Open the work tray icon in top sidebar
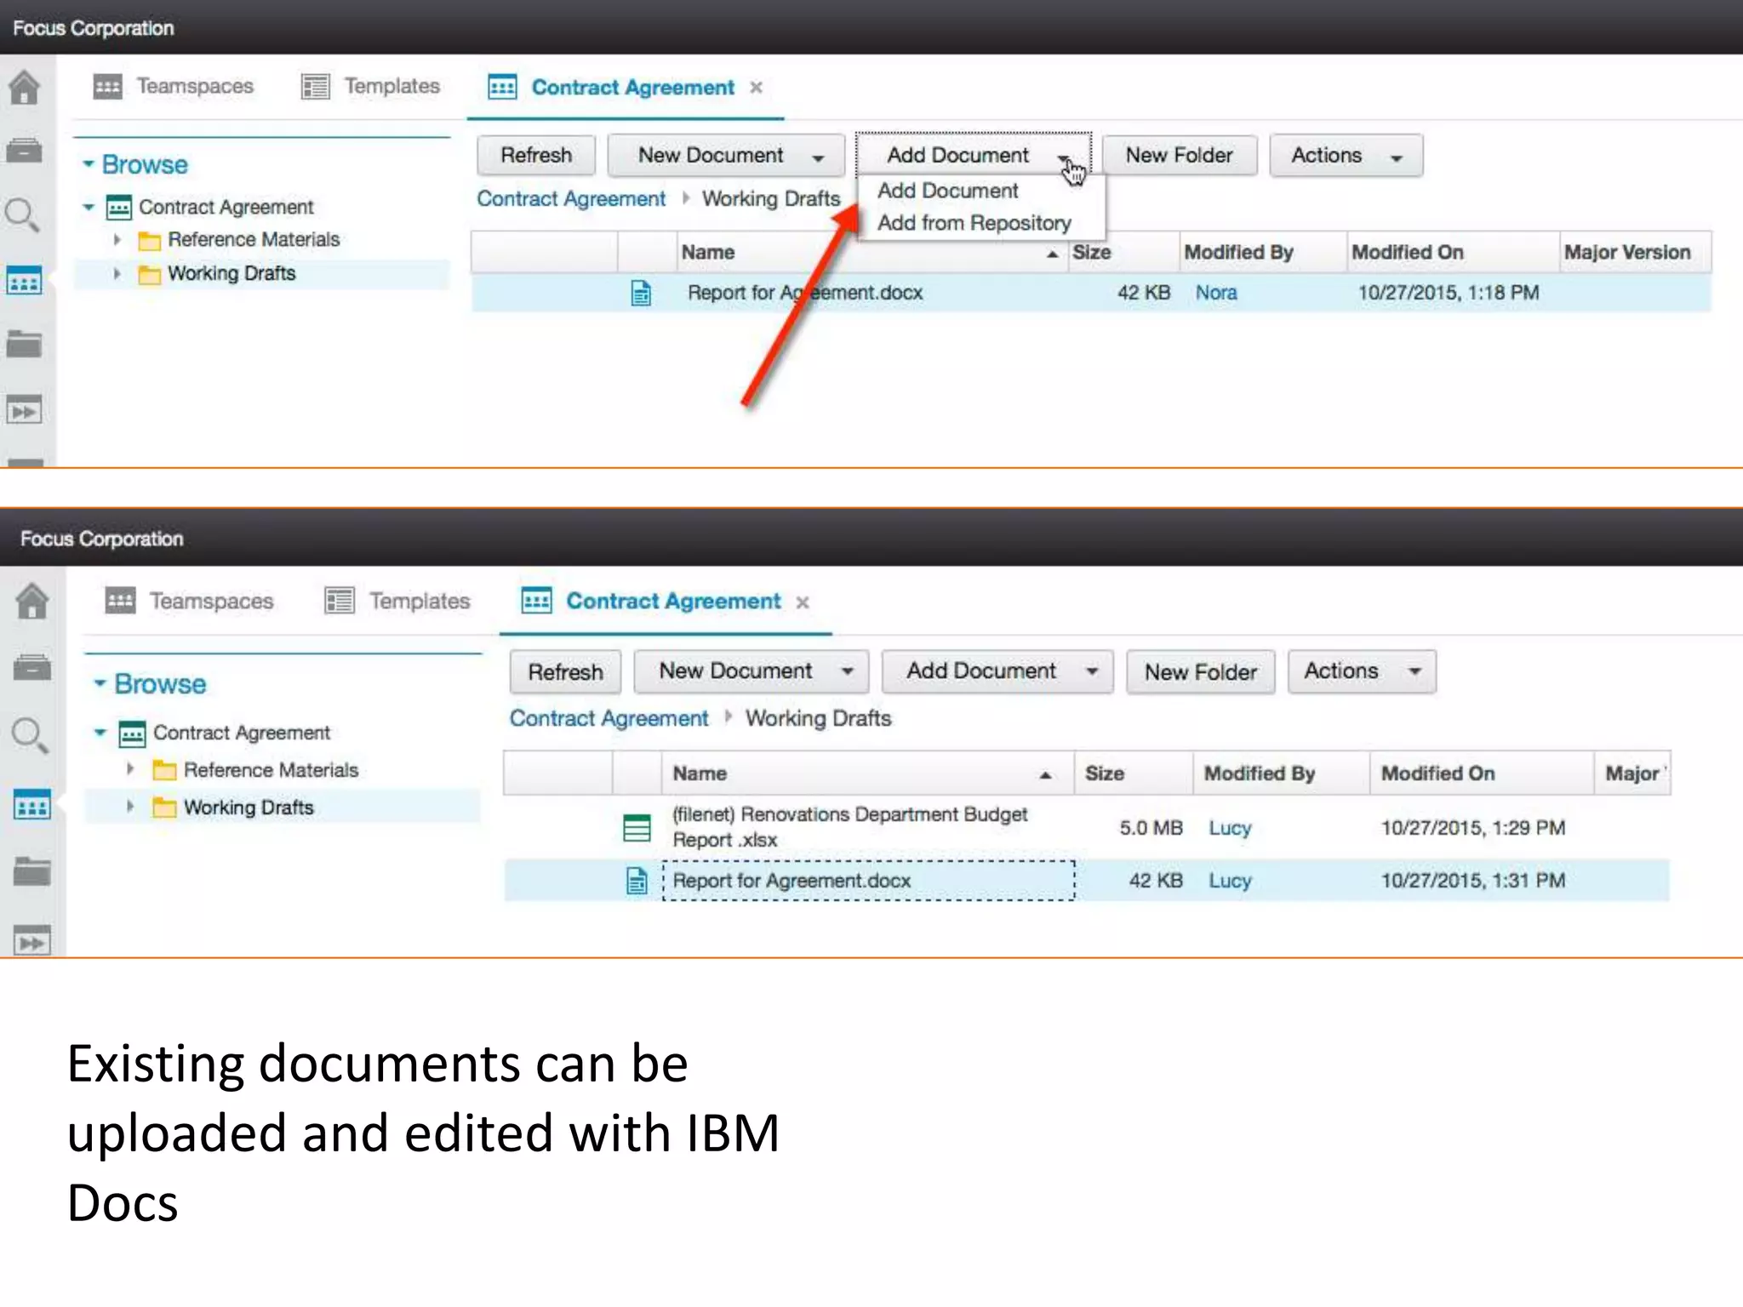 24,151
